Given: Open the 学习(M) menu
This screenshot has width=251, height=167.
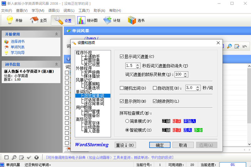Looking at the screenshot, I should click(38, 11).
